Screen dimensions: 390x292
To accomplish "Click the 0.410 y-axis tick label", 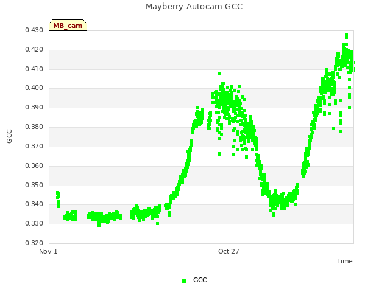I will coord(34,69).
